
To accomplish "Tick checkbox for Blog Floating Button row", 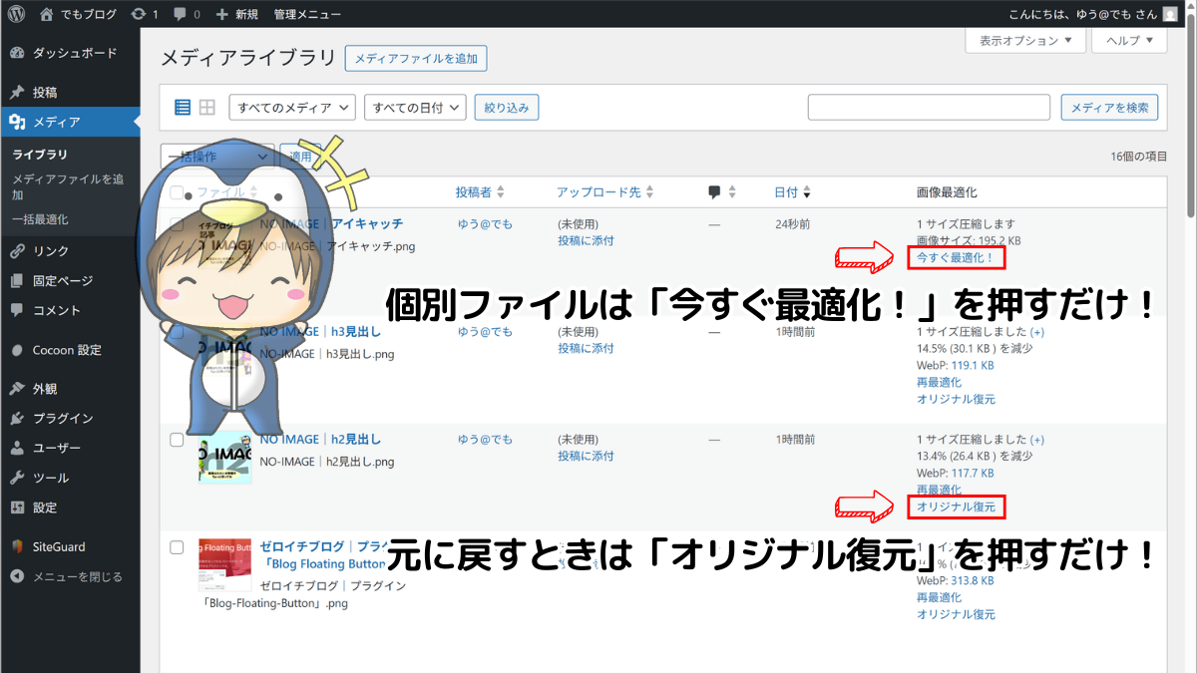I will point(177,546).
